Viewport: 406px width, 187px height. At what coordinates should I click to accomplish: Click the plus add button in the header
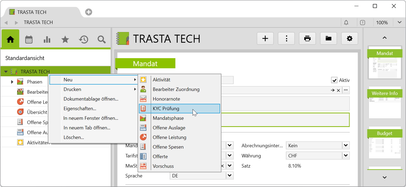[265, 39]
